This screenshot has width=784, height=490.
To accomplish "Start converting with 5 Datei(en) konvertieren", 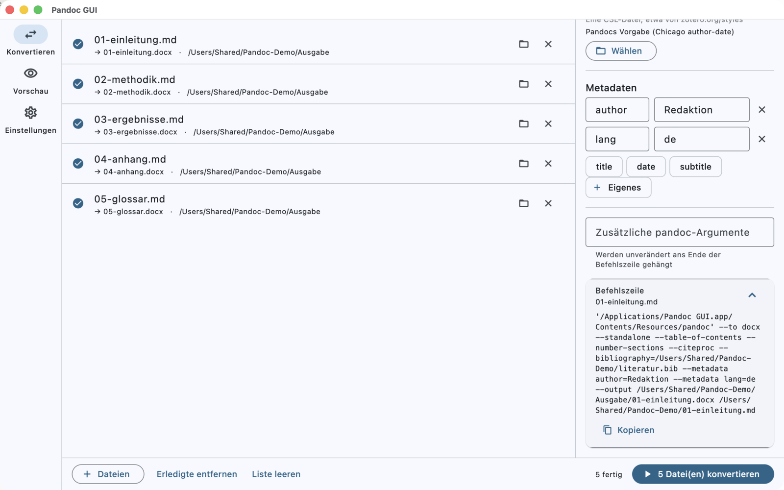I will click(x=703, y=474).
